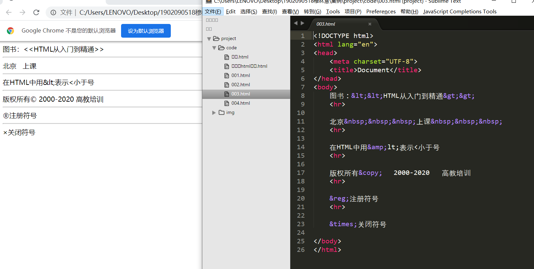
Task: Click rendered copyright line in Chrome page
Action: (53, 99)
